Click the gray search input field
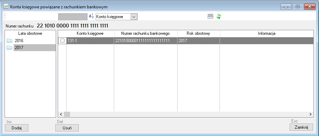 coord(73,17)
